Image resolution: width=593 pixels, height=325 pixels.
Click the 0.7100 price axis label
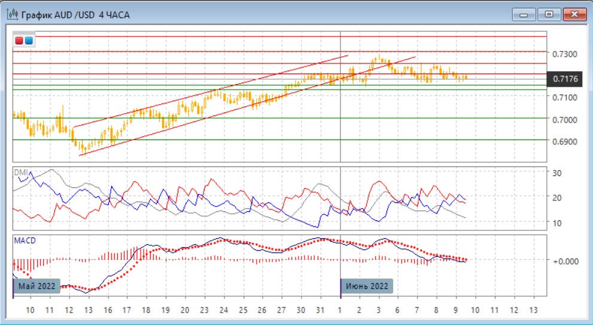coord(565,97)
